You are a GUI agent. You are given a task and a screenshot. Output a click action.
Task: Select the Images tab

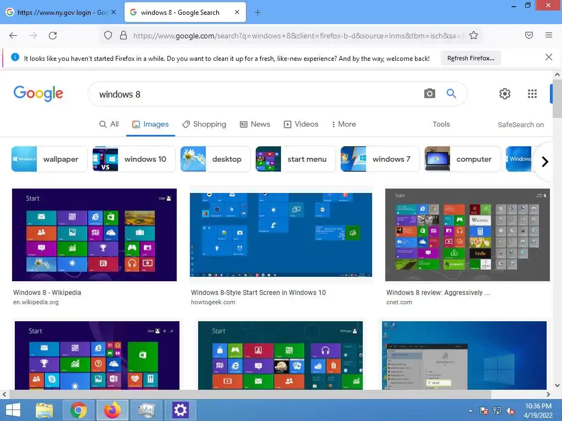(150, 124)
